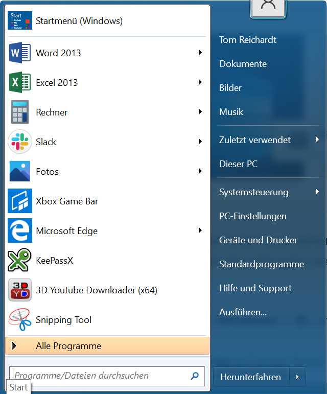Select the Systemsteuerung label

pos(253,192)
